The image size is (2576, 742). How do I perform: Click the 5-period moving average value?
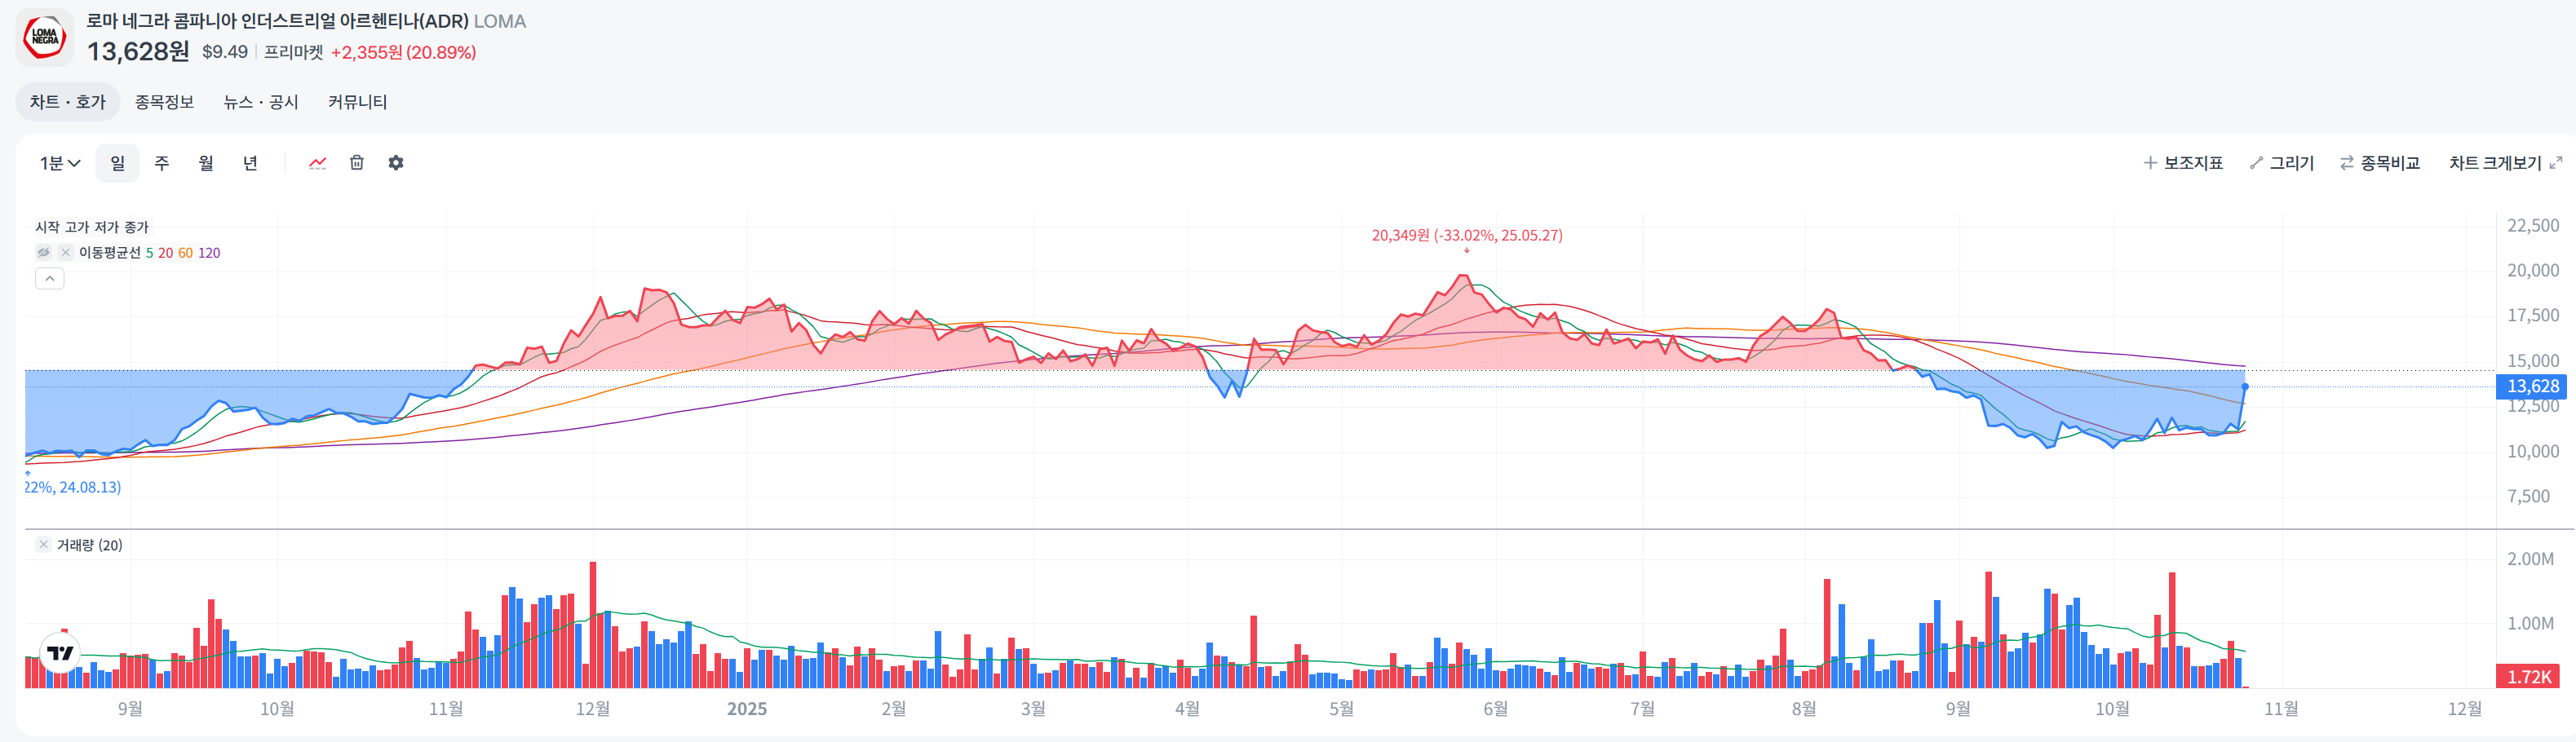(x=150, y=253)
